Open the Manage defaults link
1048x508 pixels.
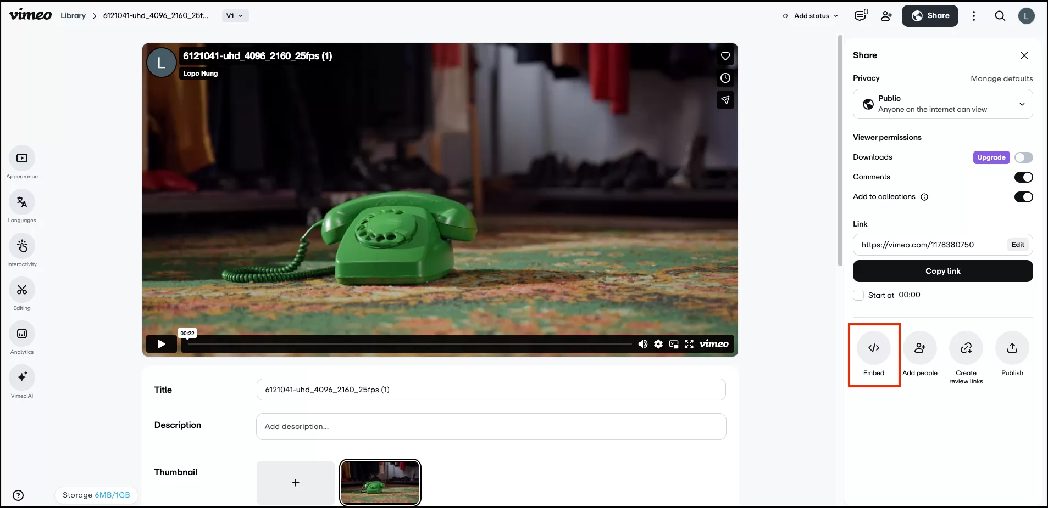click(1001, 78)
